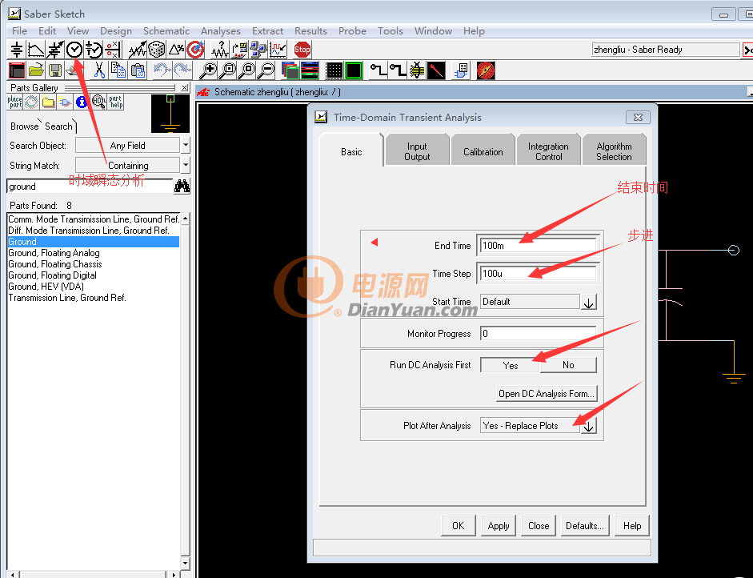Open the Analyses menu
Image resolution: width=753 pixels, height=578 pixels.
coord(220,31)
